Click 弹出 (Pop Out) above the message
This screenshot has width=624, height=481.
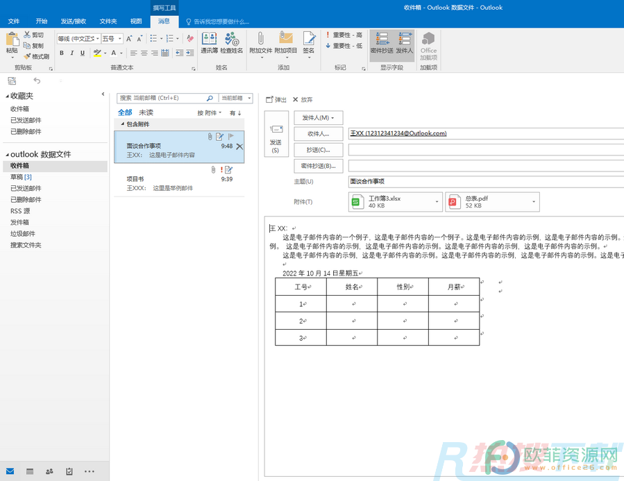click(x=276, y=99)
